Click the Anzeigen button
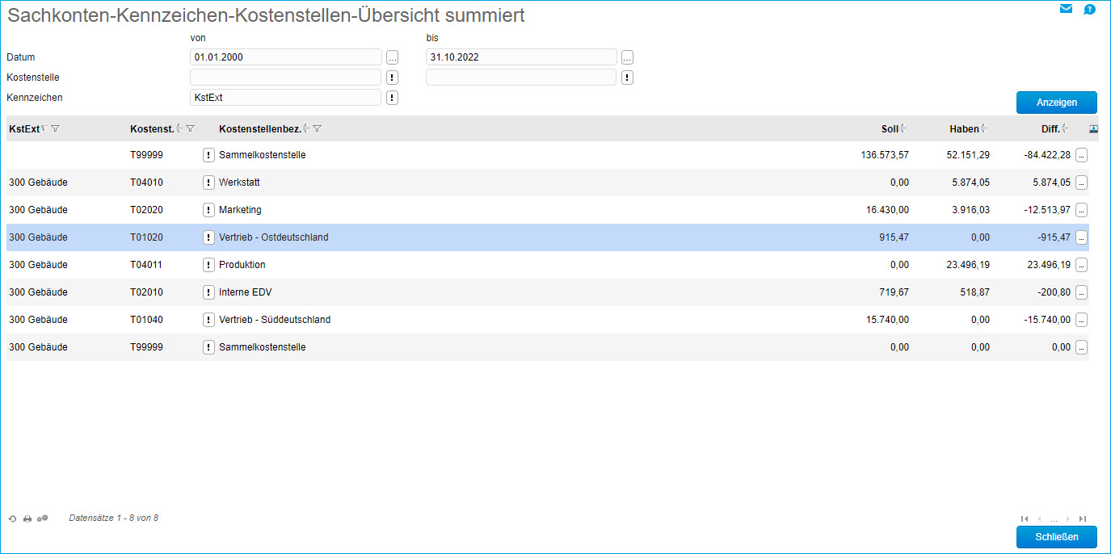This screenshot has width=1111, height=554. click(1056, 103)
